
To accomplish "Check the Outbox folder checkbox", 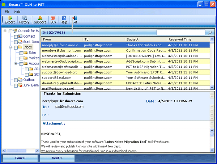I will click(16, 80).
